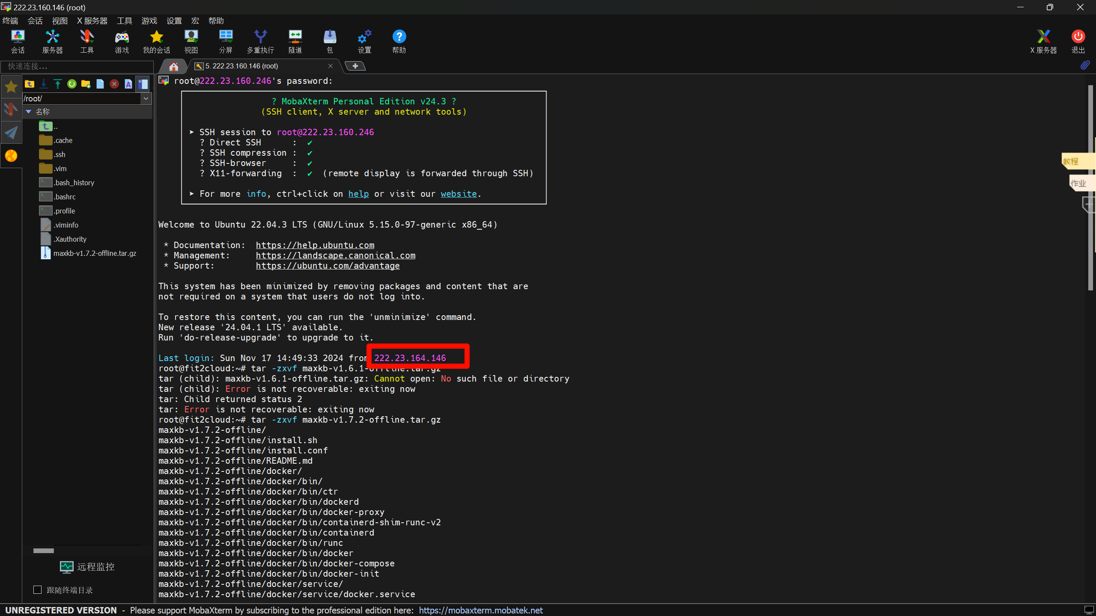Click the red delete file icon
This screenshot has height=616, width=1096.
(x=114, y=84)
